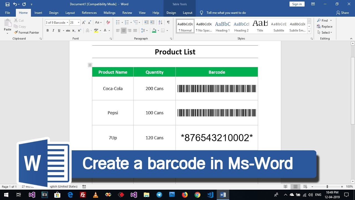Open the numbering list dropdown arrow
The image size is (355, 200).
131,22
